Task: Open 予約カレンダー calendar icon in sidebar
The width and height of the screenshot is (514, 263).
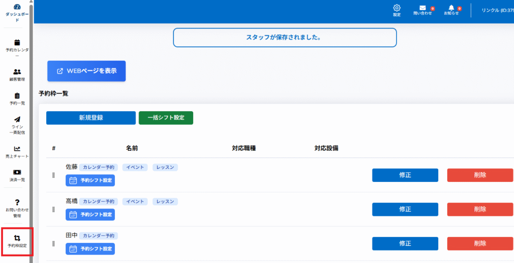Action: (x=17, y=43)
